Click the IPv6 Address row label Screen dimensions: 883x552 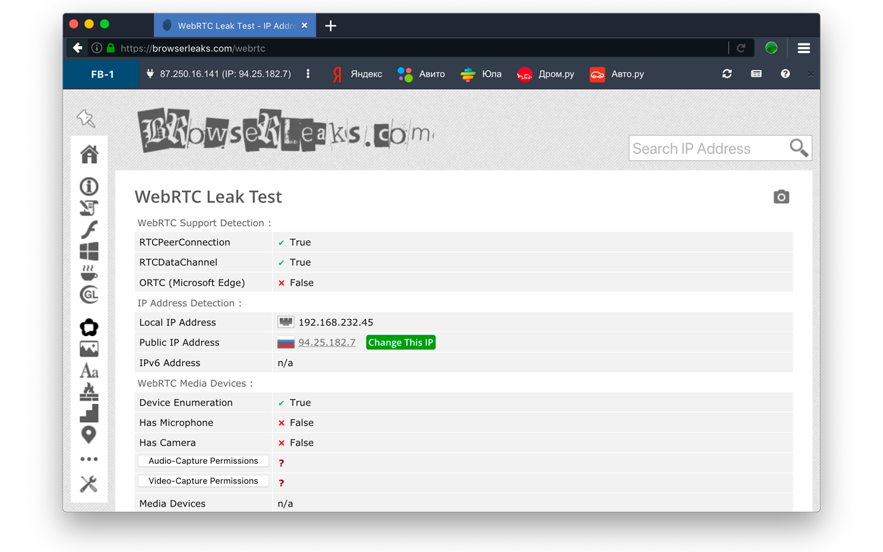coord(170,363)
